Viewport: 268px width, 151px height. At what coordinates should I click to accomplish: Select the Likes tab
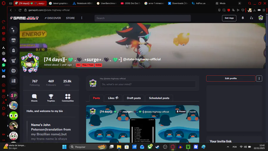click(113, 98)
